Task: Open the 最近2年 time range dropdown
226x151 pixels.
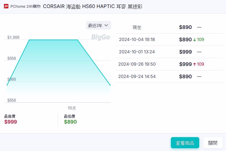Action: [98, 25]
